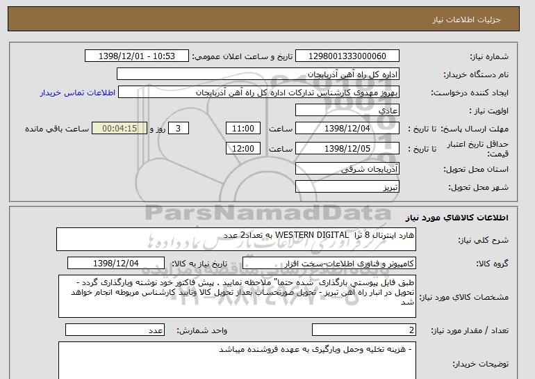Click the remaining time countdown 00:04:15
The height and width of the screenshot is (379, 535).
pos(120,129)
